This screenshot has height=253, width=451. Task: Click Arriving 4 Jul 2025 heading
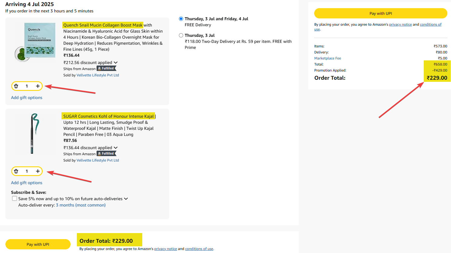coord(29,4)
